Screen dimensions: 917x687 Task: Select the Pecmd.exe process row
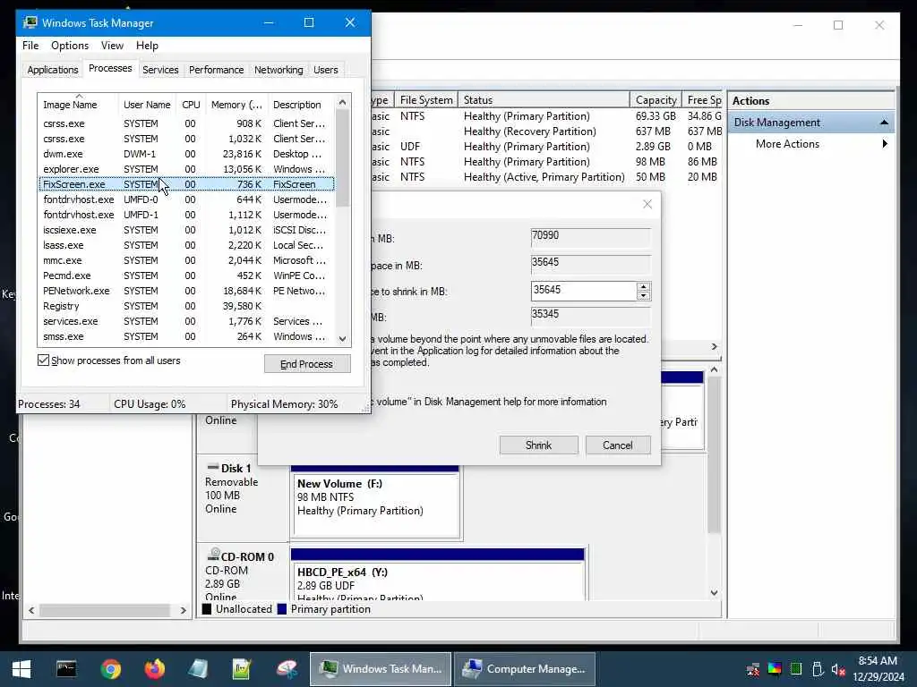click(186, 276)
